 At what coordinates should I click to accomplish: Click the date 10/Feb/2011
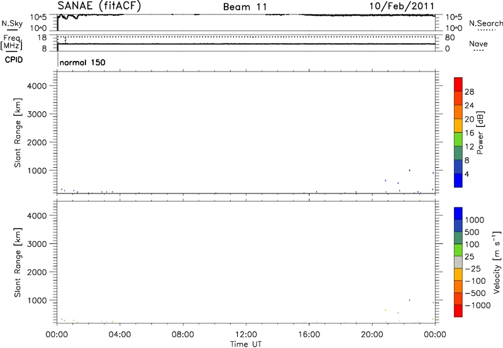[402, 6]
